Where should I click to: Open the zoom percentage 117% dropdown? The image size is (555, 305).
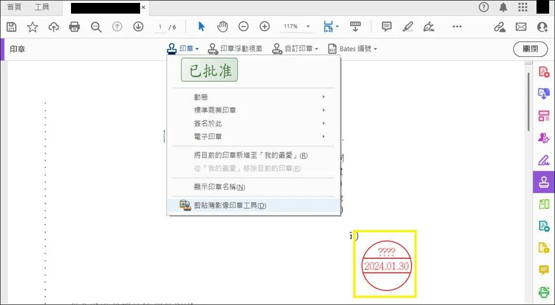coord(307,27)
